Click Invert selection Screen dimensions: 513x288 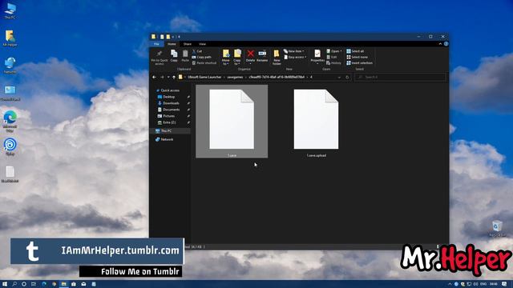tap(360, 63)
